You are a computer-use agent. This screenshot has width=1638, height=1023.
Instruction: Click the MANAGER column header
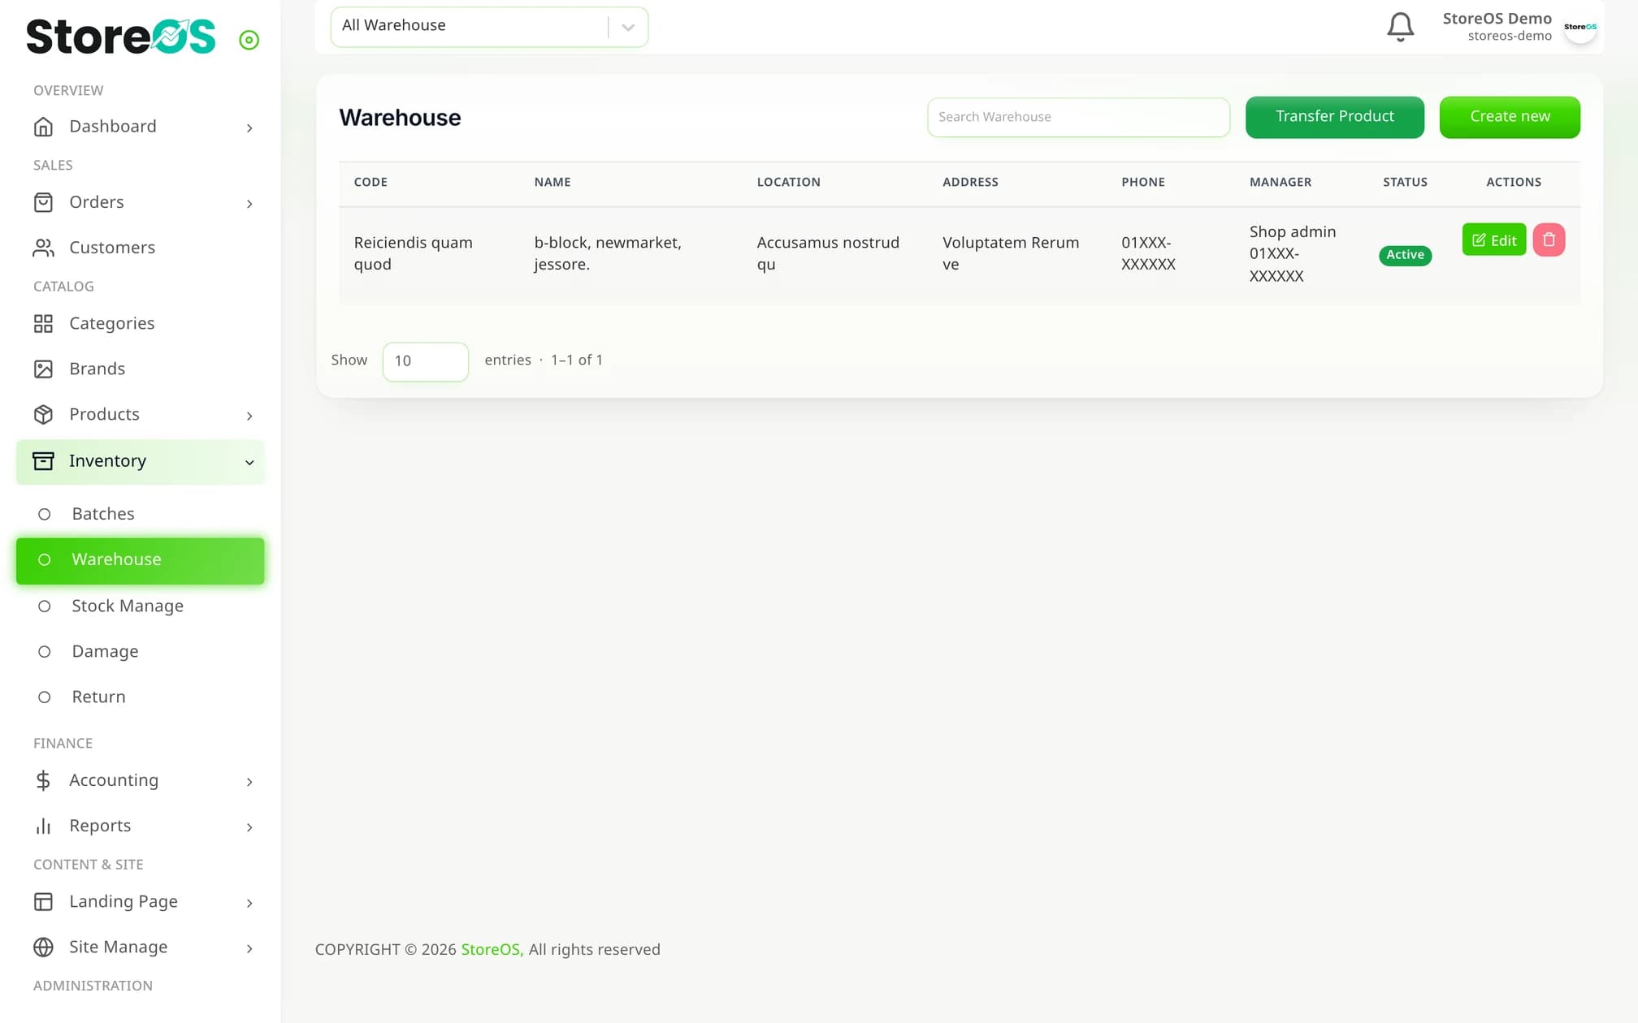tap(1280, 183)
